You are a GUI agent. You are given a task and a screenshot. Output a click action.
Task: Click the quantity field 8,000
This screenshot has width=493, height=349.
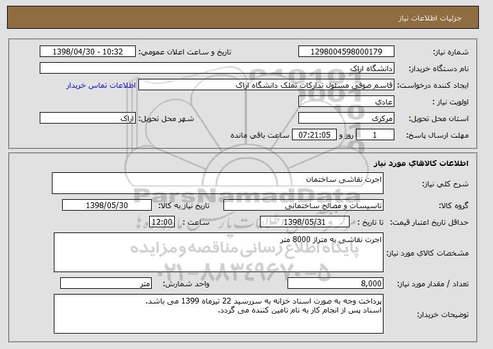[335, 283]
